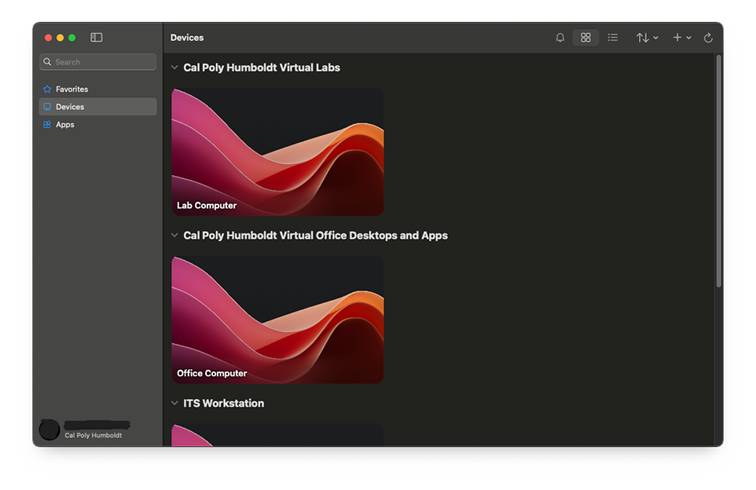Collapse Virtual Office Desktops and Apps section
The image size is (756, 490).
point(174,235)
